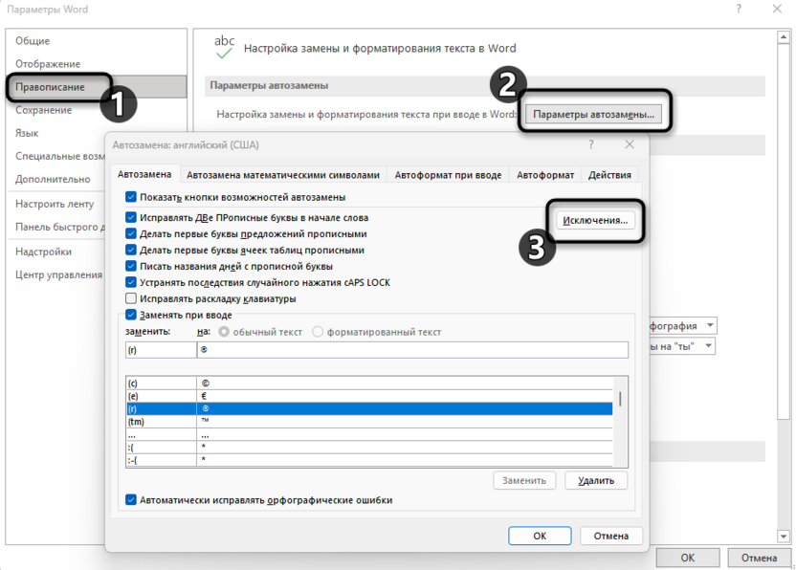Screen dimensions: 796x570
Task: Switch to Действия tab
Action: coord(609,175)
